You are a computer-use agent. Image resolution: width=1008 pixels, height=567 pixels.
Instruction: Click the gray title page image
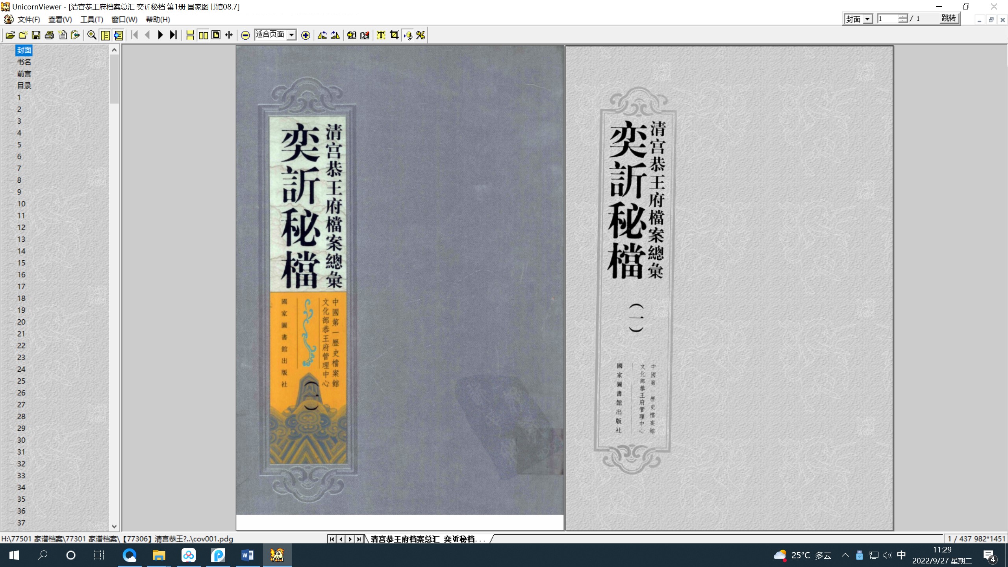coord(729,288)
